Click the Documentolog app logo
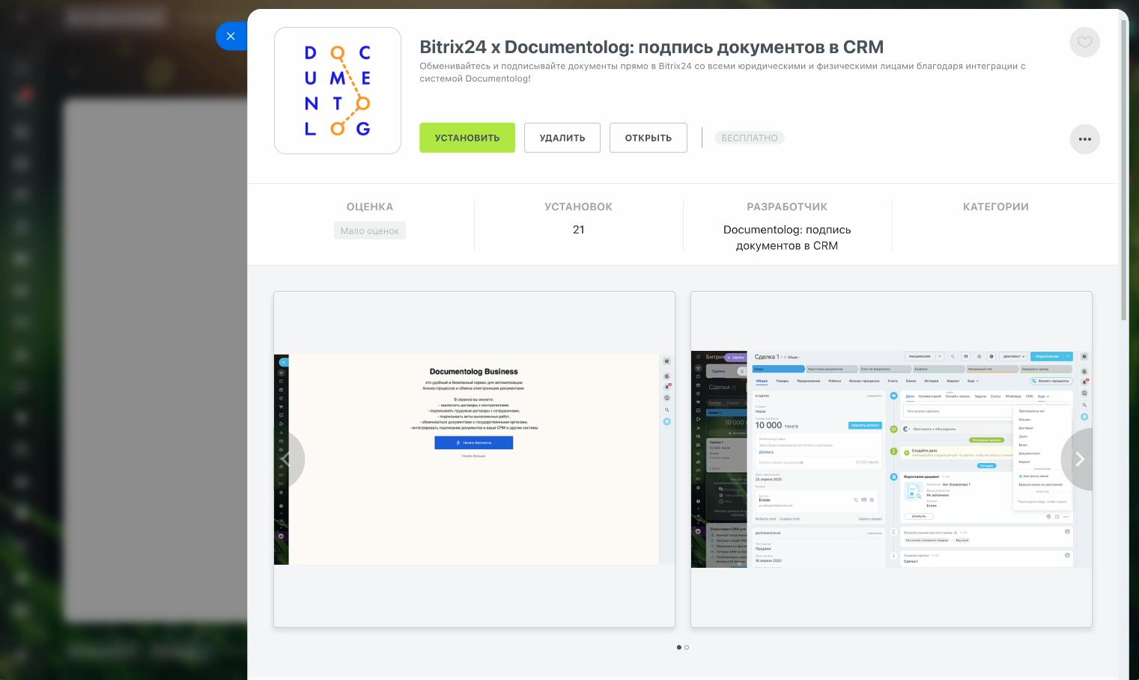The image size is (1139, 680). [338, 91]
